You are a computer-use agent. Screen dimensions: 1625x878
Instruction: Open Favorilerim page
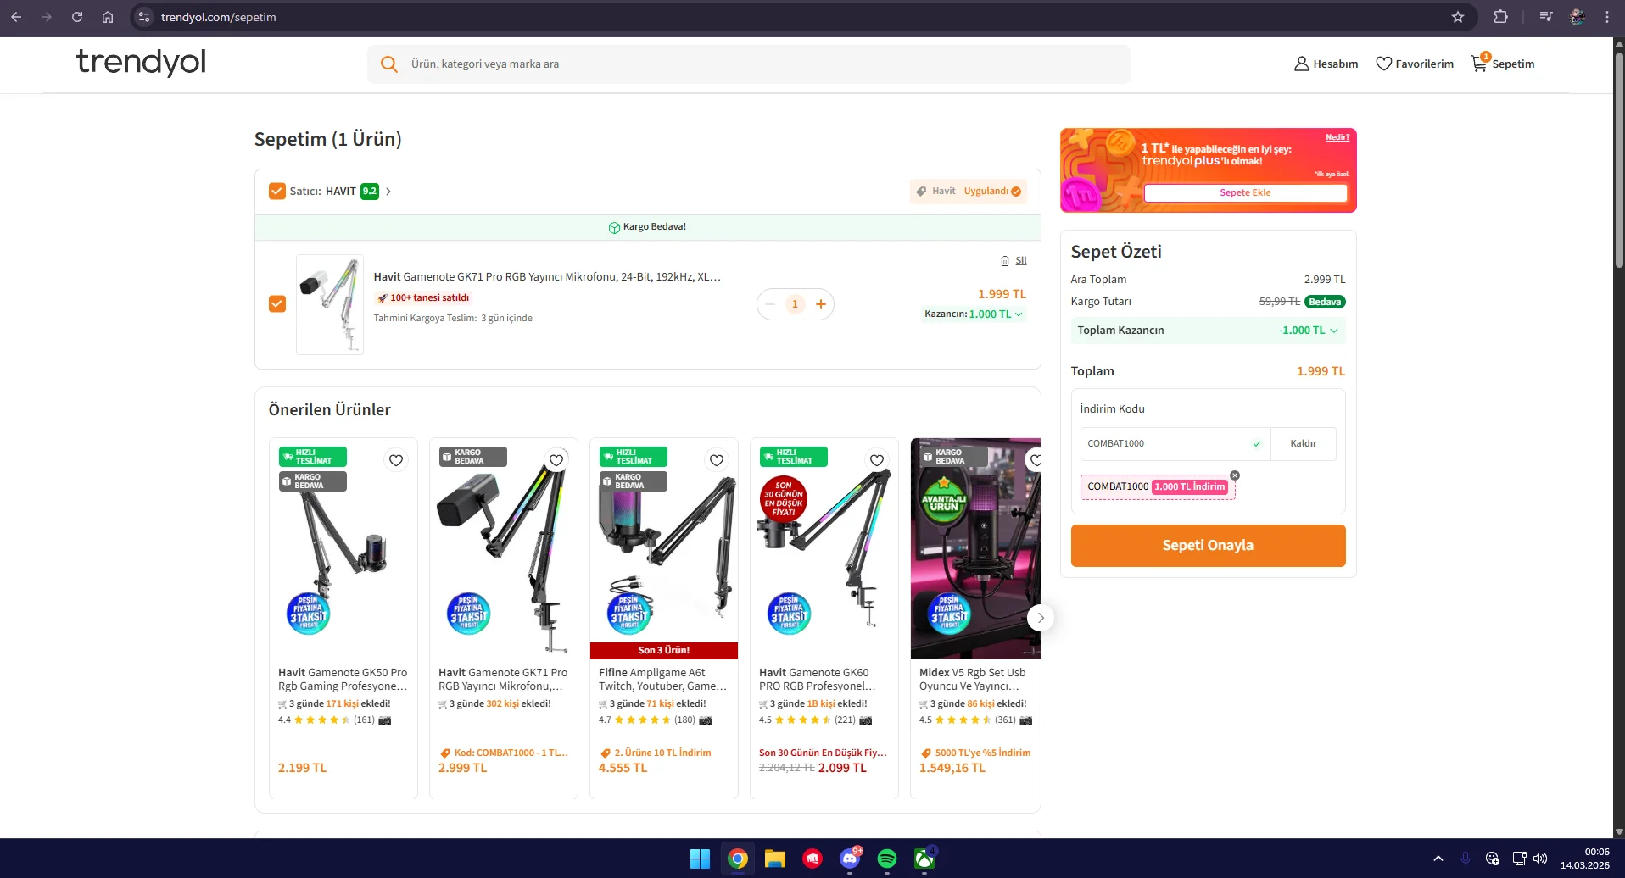coord(1414,64)
